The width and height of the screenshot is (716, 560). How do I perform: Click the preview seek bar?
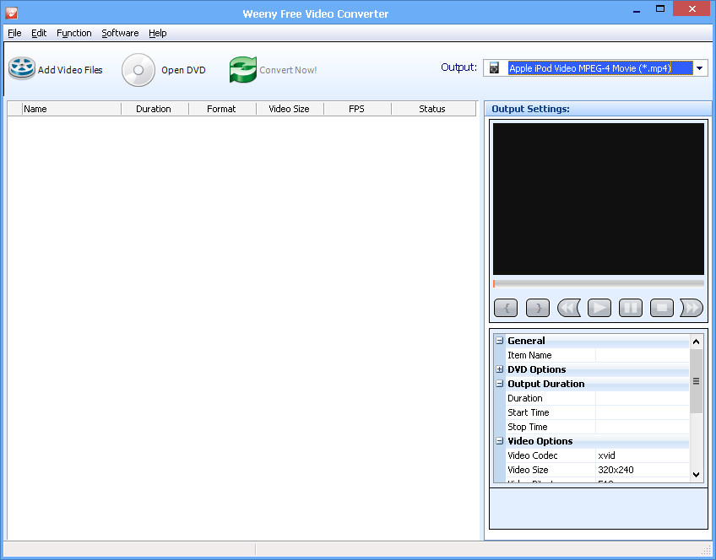tap(598, 283)
